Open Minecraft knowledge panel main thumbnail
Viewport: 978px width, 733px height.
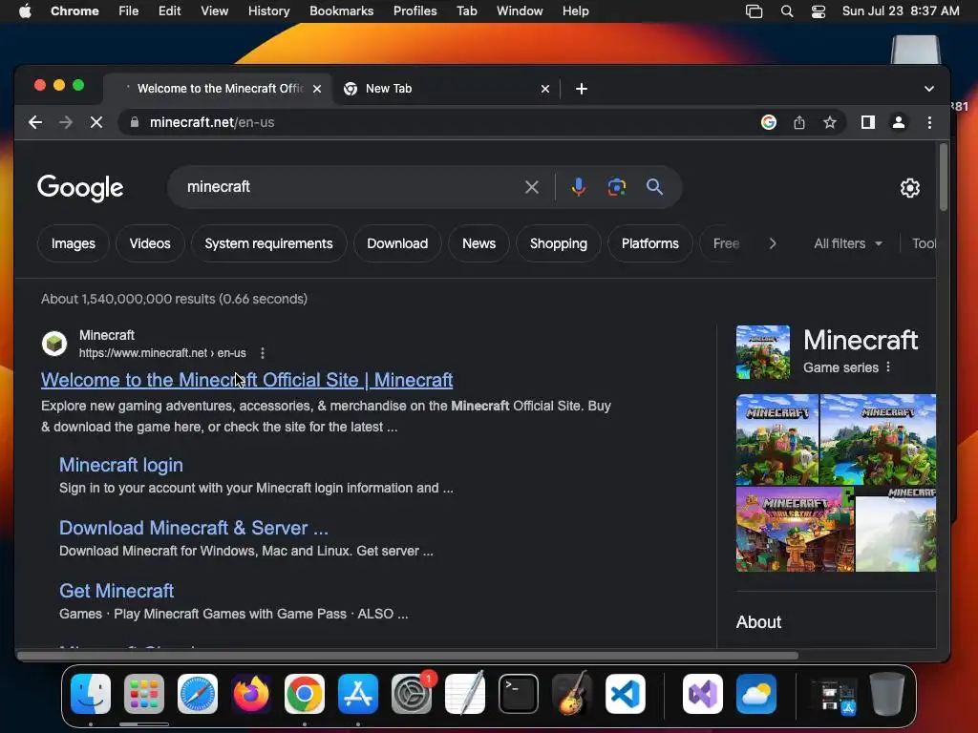pos(763,352)
